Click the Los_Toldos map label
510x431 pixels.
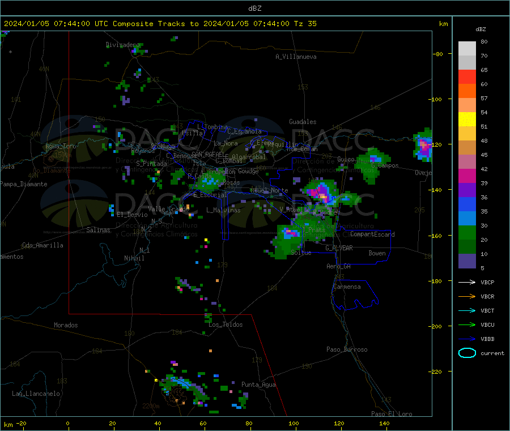[x=226, y=325]
